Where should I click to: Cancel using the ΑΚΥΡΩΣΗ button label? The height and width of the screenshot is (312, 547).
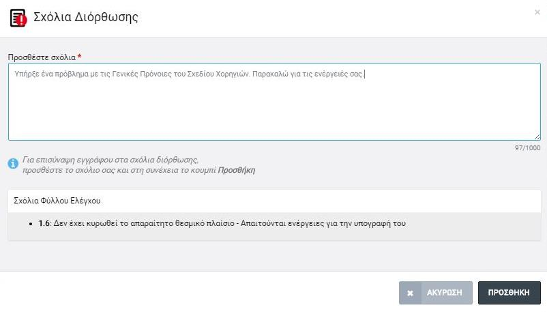(x=445, y=293)
